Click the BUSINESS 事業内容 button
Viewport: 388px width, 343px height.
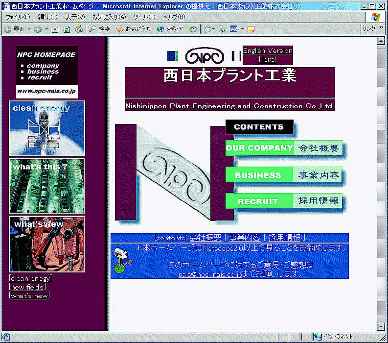click(284, 175)
